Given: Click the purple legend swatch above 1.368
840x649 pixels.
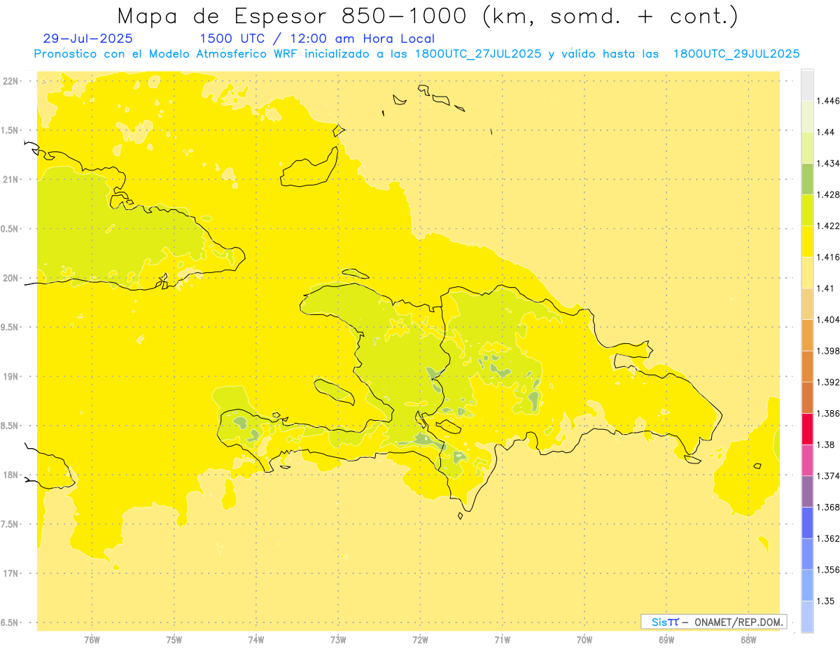Looking at the screenshot, I should [807, 491].
